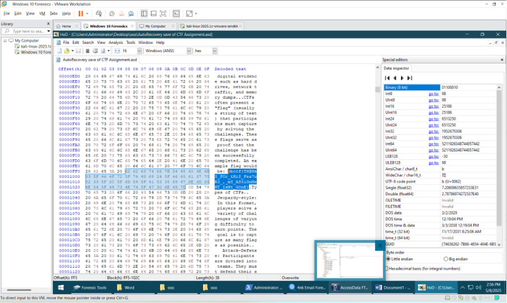Close the Special editors panel

pyautogui.click(x=502, y=60)
